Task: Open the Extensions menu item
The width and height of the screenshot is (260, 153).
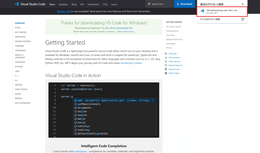Action: tap(93, 4)
